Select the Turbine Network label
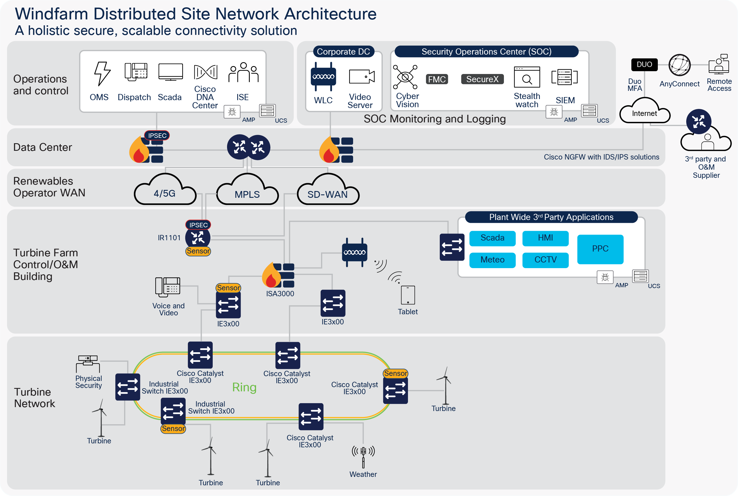Image resolution: width=738 pixels, height=496 pixels. [35, 398]
